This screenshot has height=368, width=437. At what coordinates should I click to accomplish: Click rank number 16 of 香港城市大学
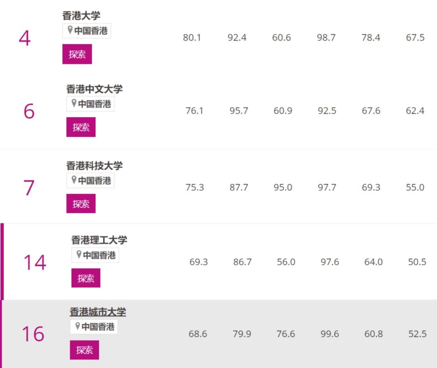click(x=33, y=334)
